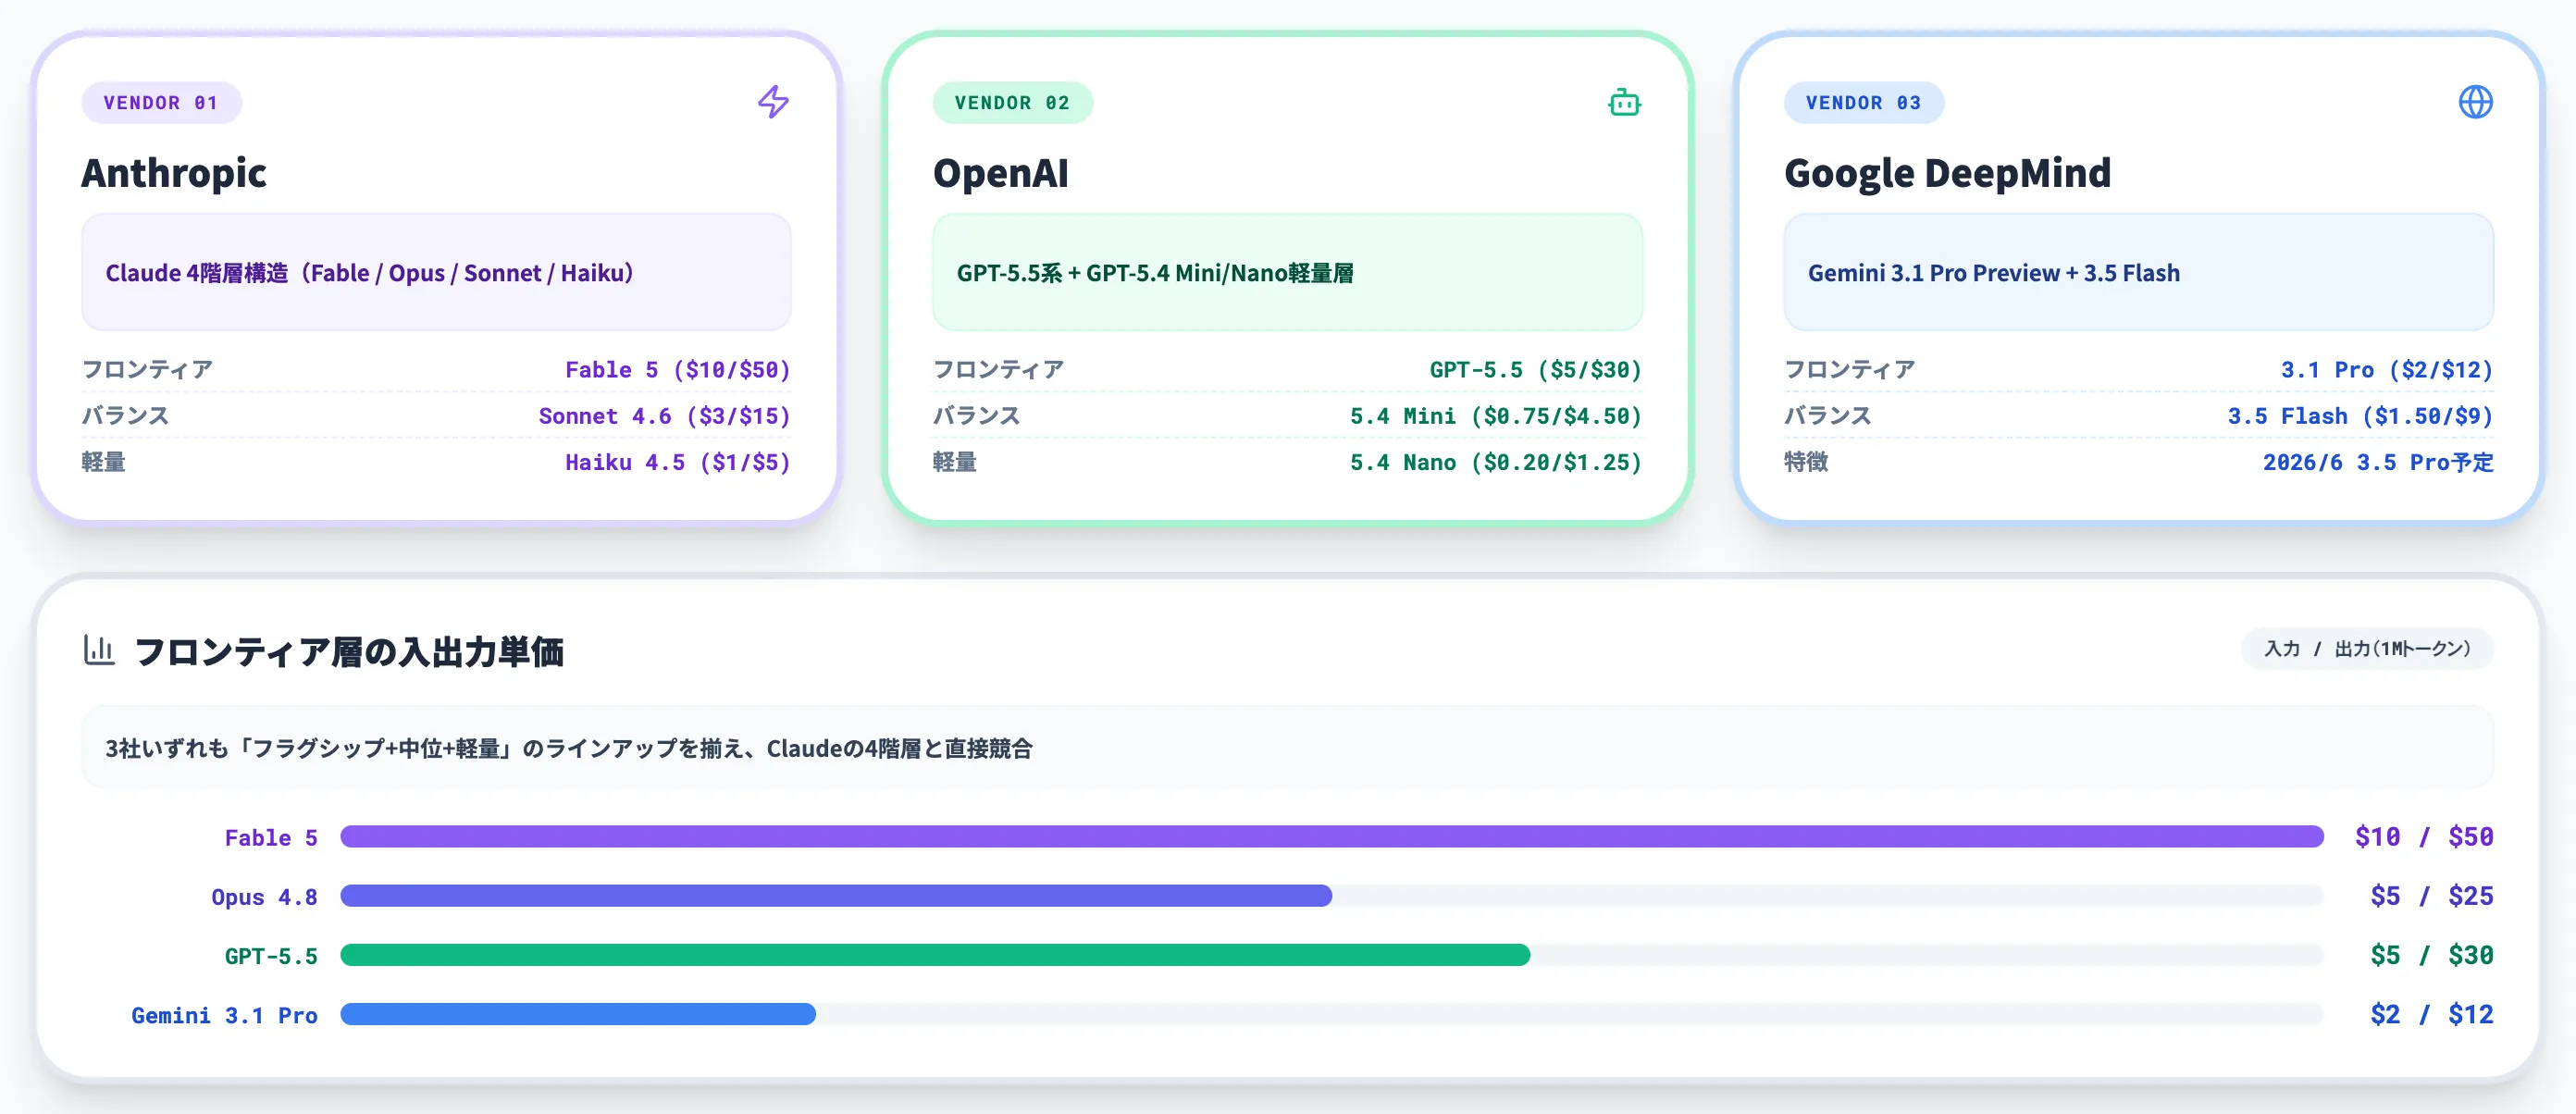Click バランス label in OpenAI card

coord(976,416)
